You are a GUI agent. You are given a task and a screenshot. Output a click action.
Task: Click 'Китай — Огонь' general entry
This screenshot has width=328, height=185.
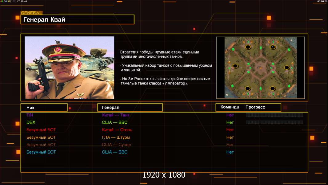coord(117,130)
